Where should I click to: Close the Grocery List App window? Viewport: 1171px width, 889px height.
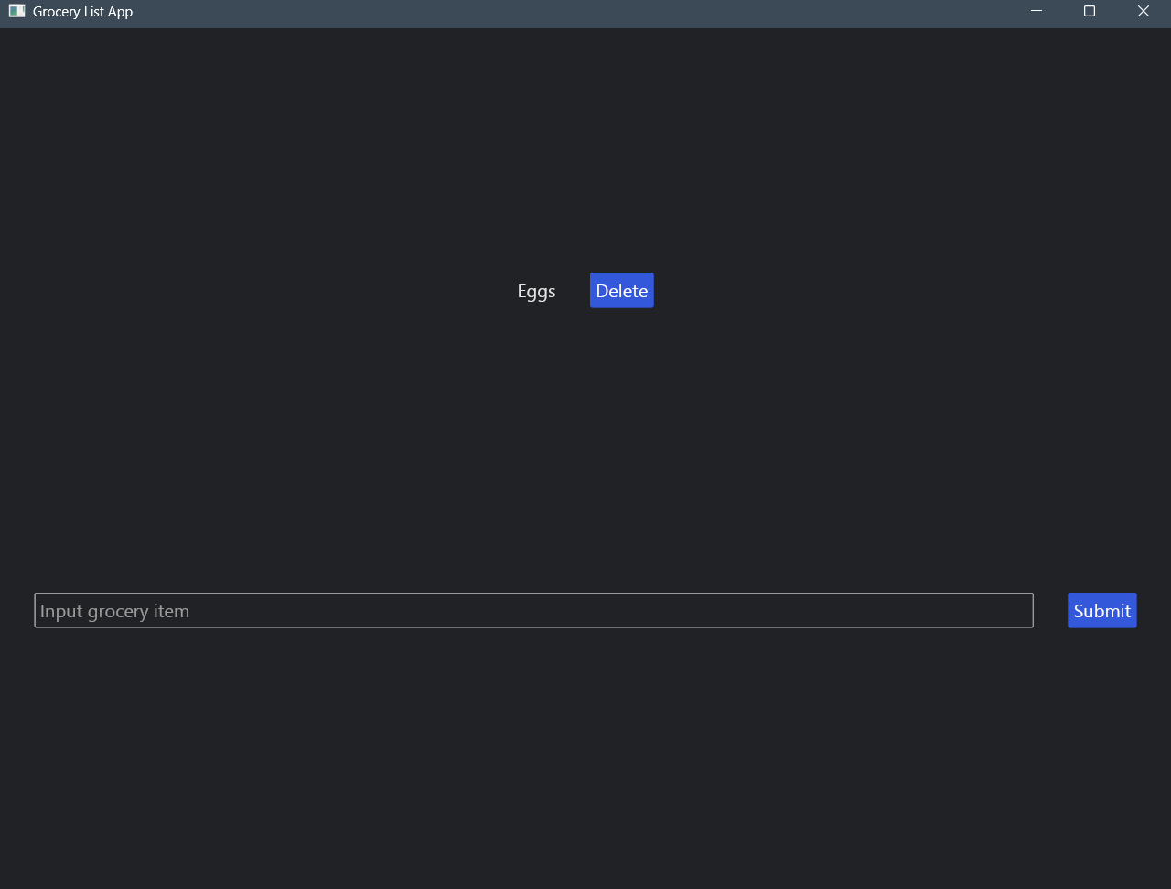tap(1144, 11)
